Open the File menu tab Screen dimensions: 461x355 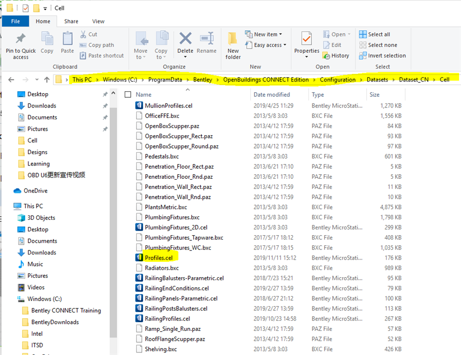click(15, 21)
